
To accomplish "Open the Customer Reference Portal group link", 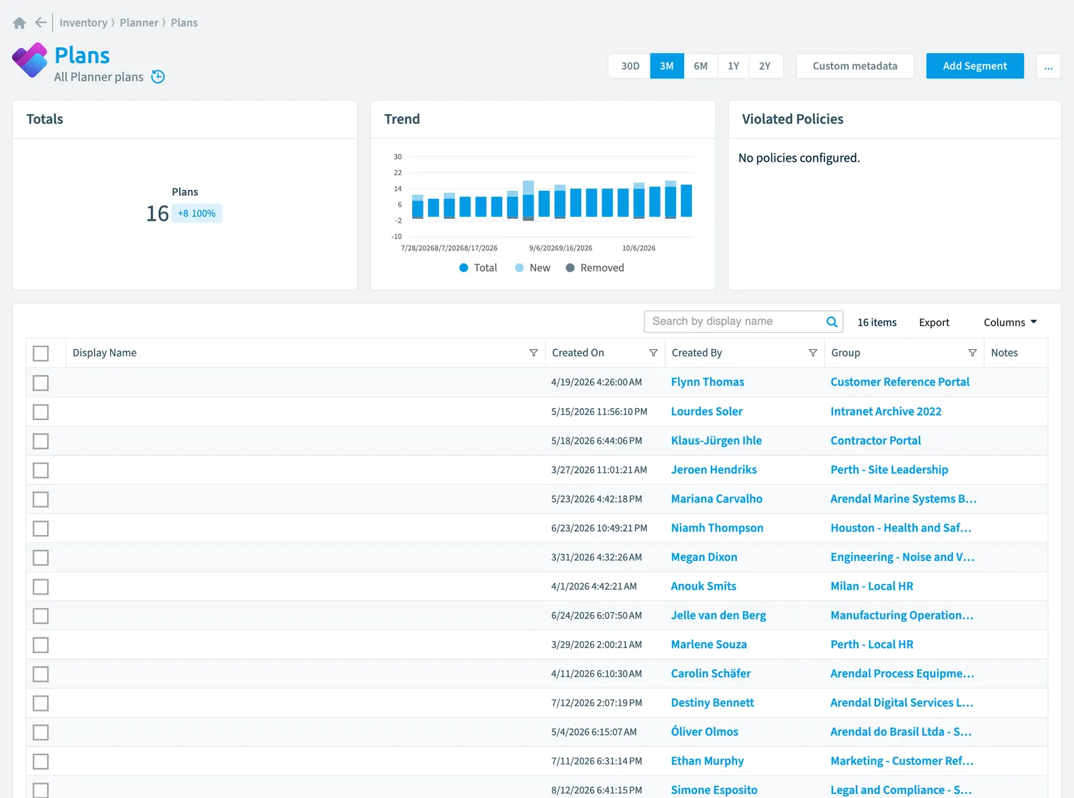I will point(899,382).
